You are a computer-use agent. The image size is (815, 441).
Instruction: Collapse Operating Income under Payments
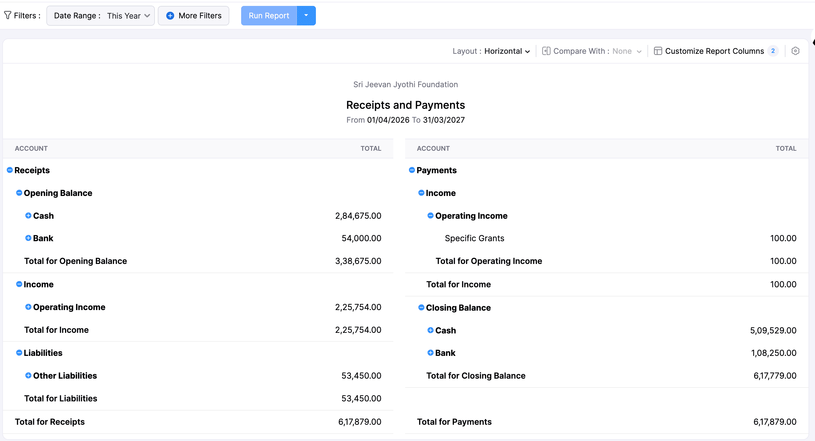pyautogui.click(x=431, y=215)
